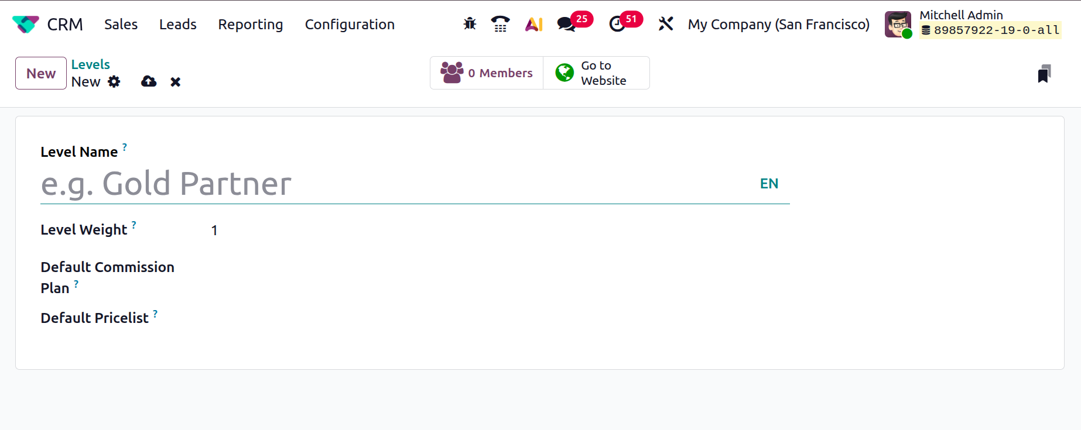Open the Sales menu

tap(121, 25)
